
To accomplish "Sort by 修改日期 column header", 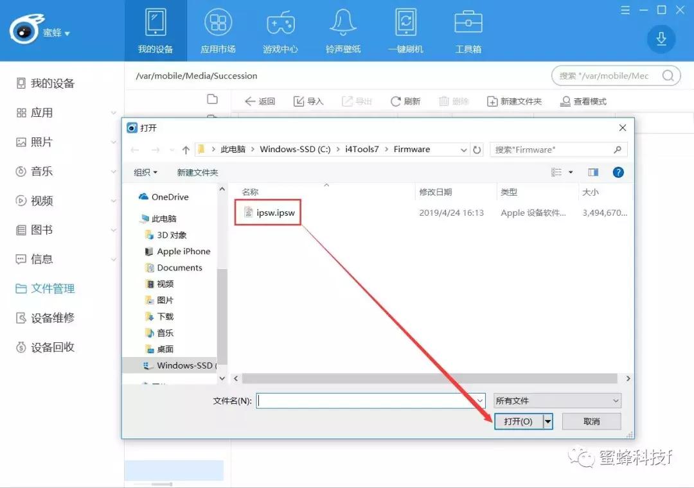I will tap(436, 192).
